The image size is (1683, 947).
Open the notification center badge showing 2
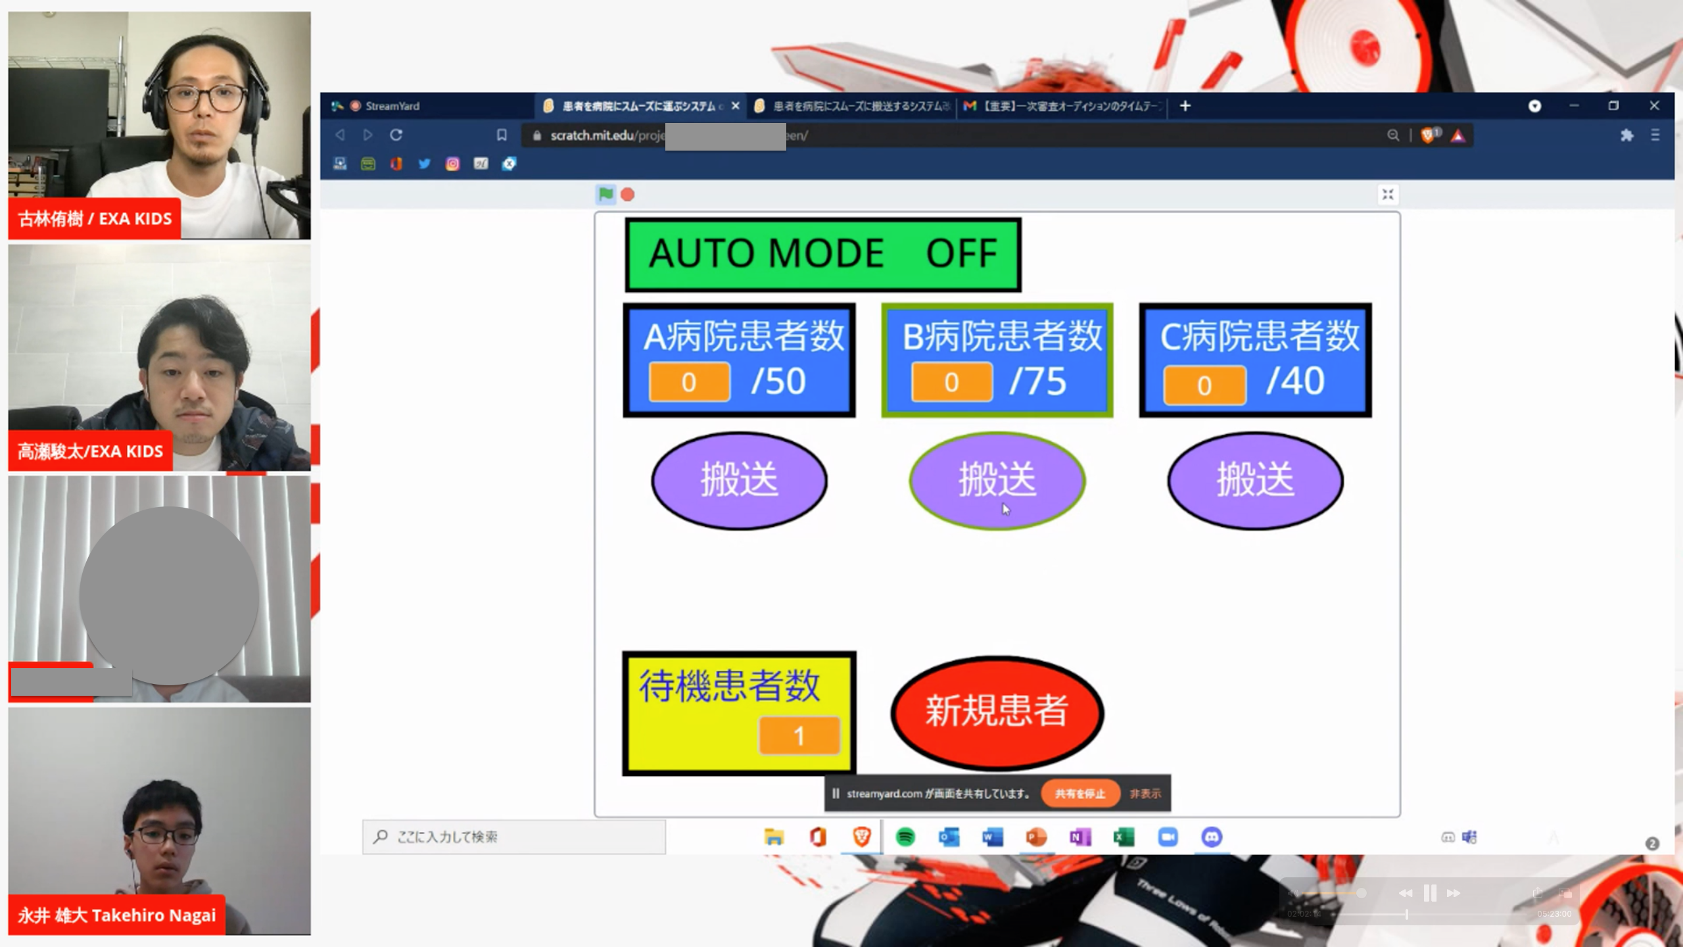(1652, 843)
